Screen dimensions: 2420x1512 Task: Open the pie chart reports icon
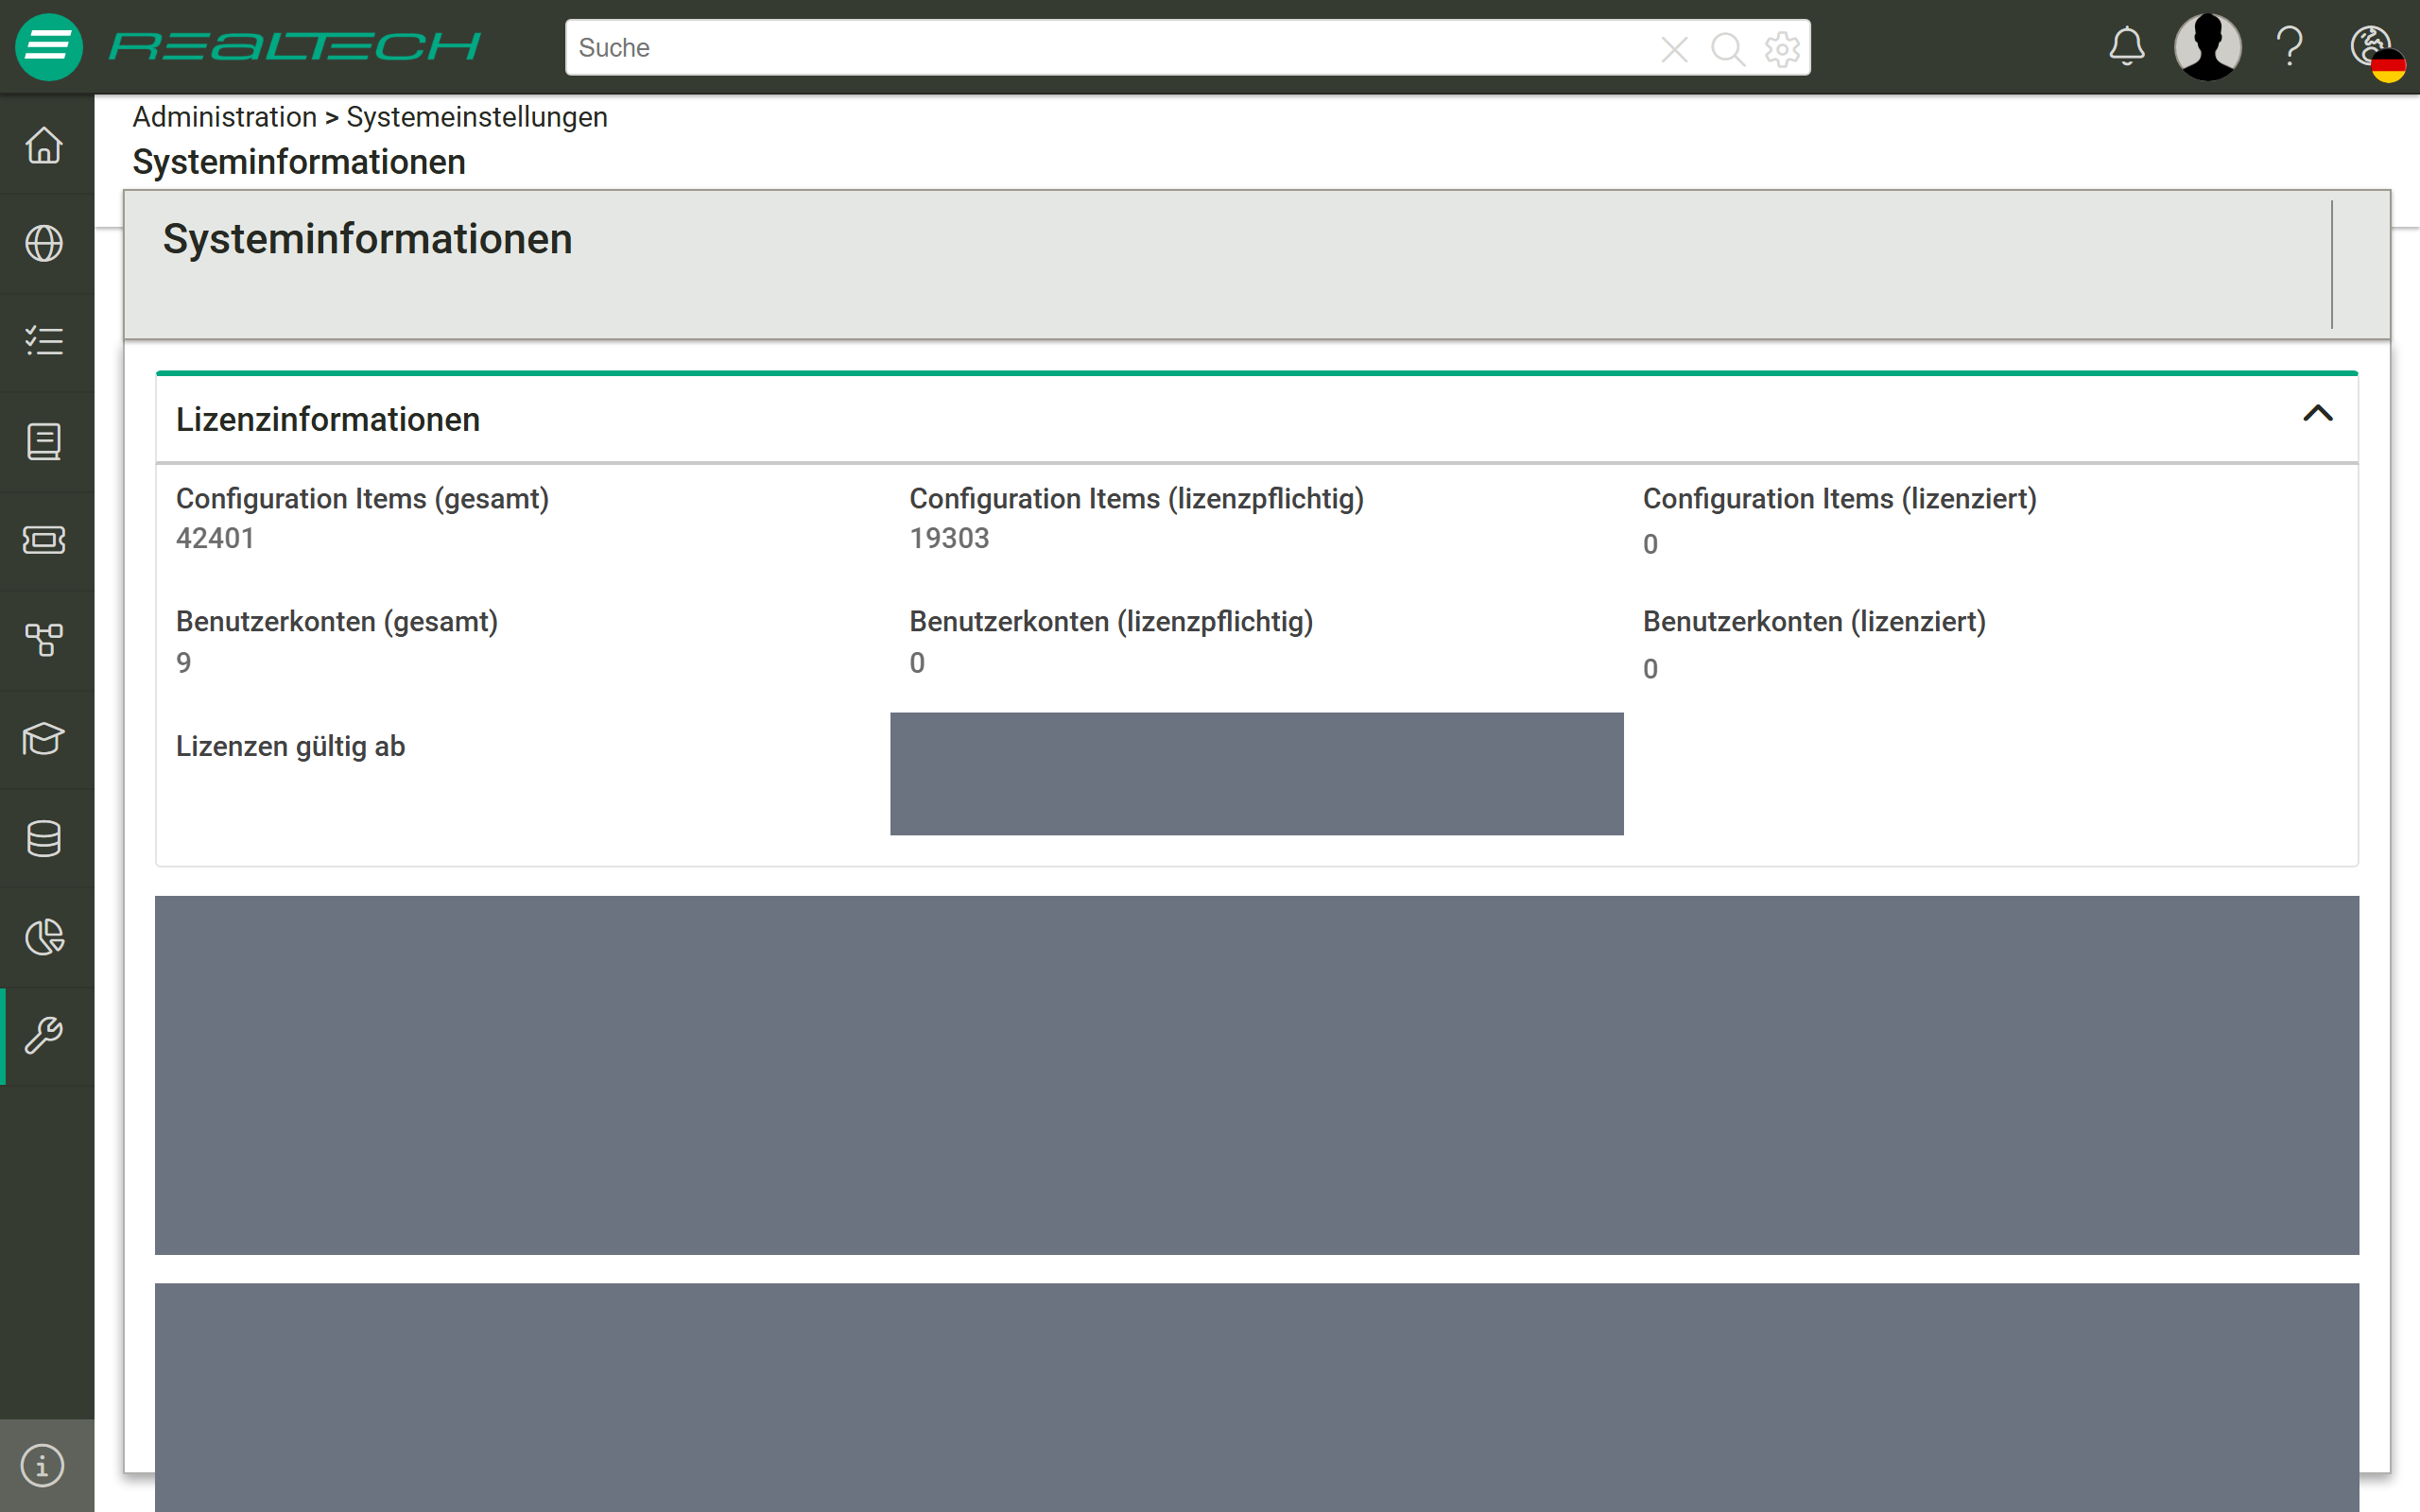44,937
